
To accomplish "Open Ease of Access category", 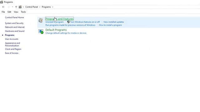I will click(x=12, y=53).
